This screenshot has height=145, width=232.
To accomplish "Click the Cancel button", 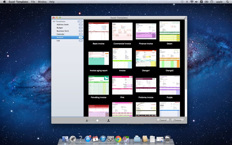I will (x=163, y=120).
